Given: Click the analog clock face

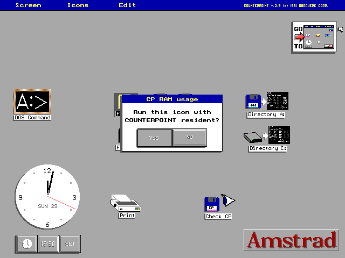Looking at the screenshot, I should click(47, 196).
